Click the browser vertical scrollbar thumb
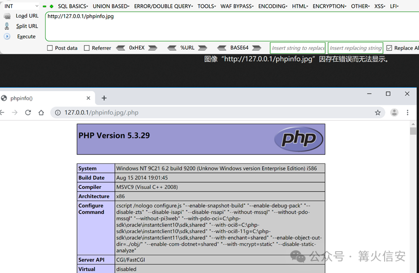Screen dimensions: 419x273 413,131
